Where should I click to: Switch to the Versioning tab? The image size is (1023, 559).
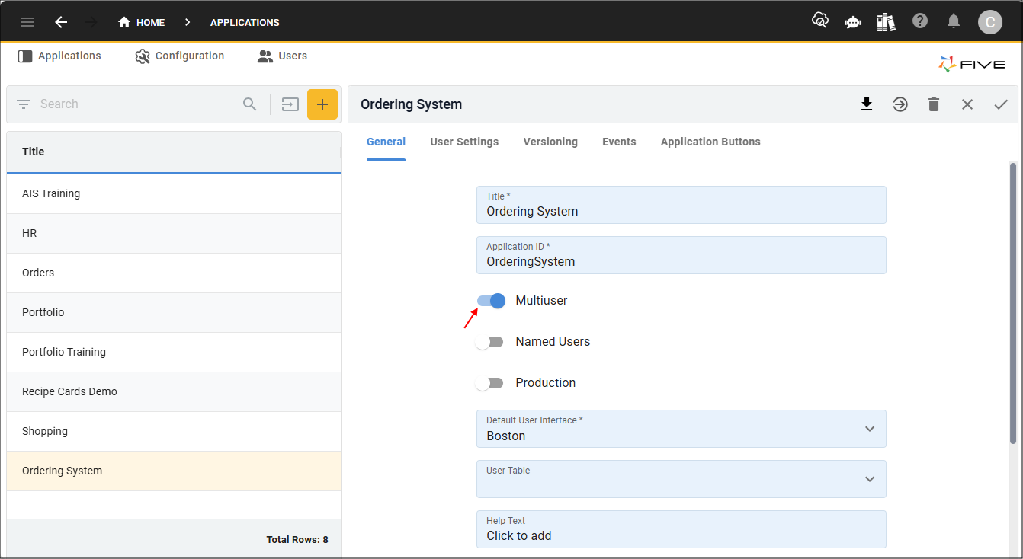click(x=550, y=142)
